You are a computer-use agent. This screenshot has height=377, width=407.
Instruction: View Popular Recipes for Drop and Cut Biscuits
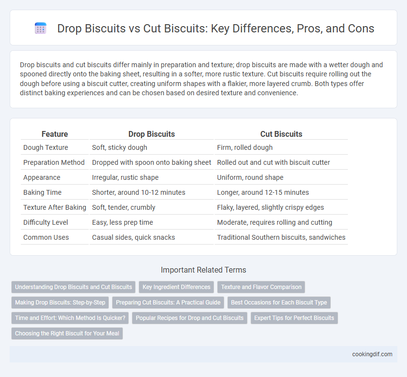click(190, 318)
